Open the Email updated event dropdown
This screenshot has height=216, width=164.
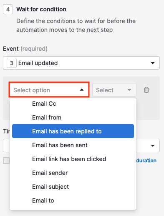(x=81, y=63)
